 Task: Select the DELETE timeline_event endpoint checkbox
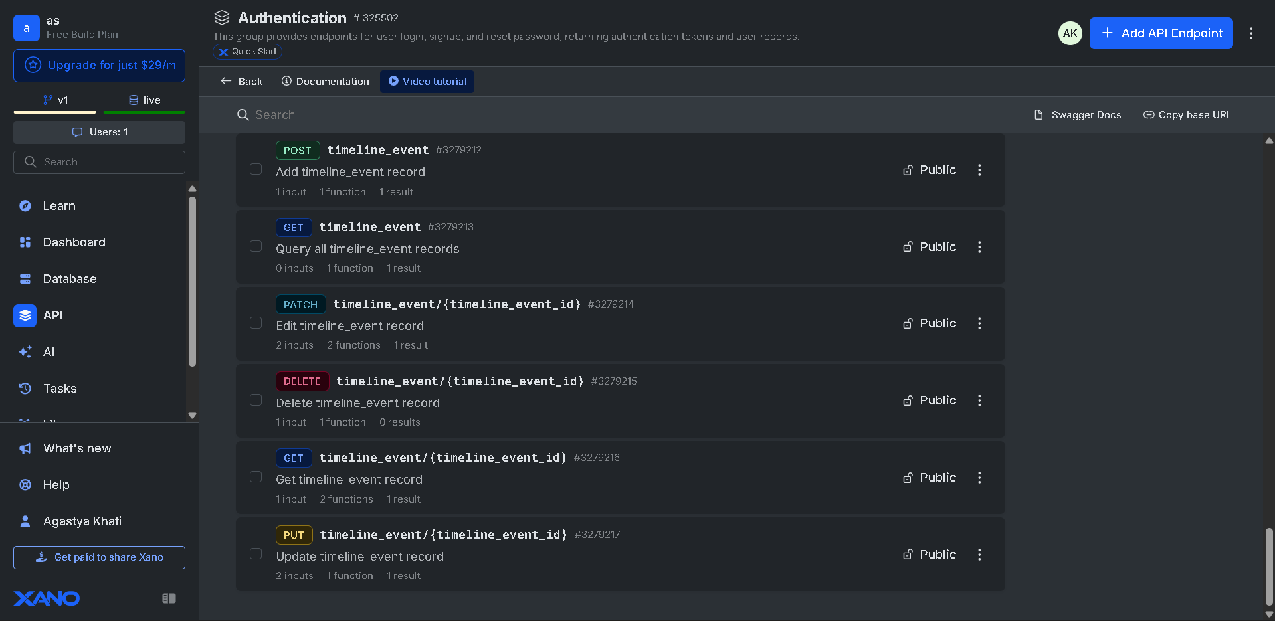(x=256, y=400)
